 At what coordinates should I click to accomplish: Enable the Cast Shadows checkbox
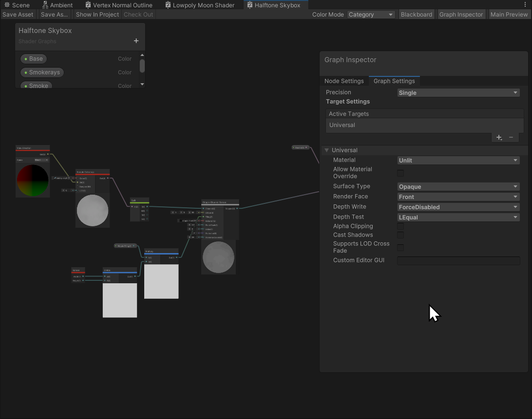pos(400,235)
